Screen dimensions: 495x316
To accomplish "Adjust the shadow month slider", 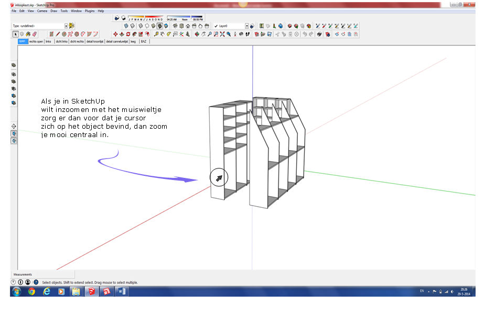I will pyautogui.click(x=146, y=16).
